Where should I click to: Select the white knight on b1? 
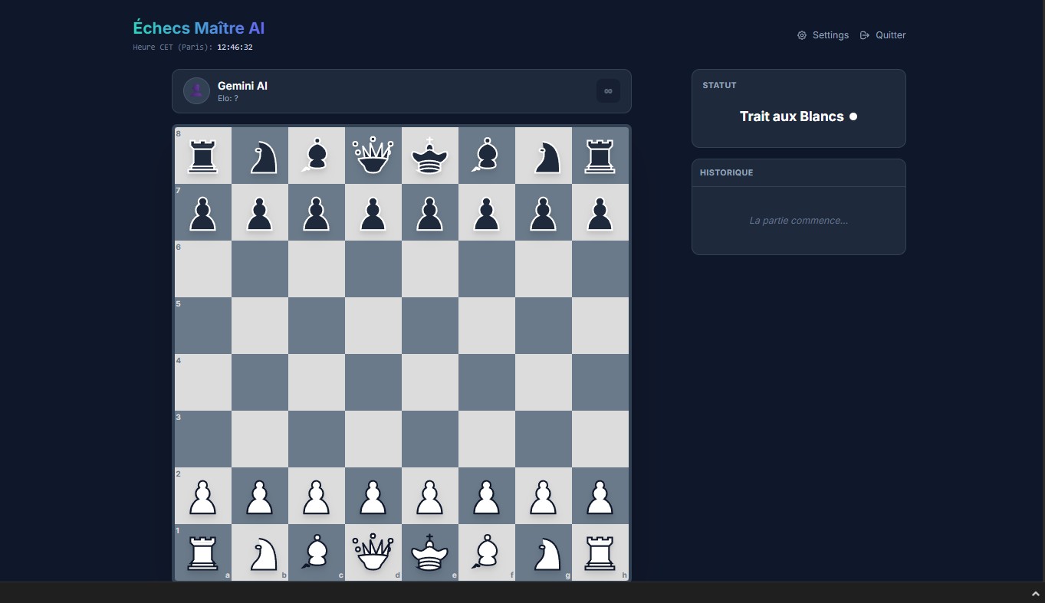tap(259, 552)
